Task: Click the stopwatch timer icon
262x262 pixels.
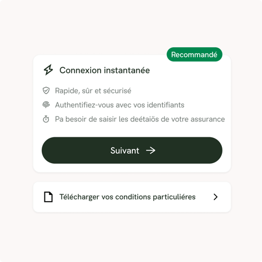Action: pos(46,119)
